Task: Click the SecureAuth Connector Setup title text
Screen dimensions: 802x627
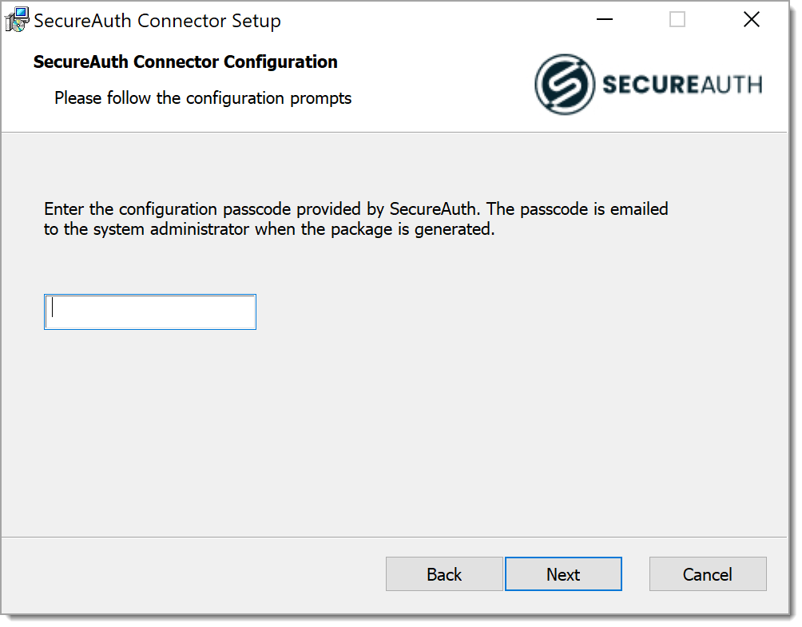Action: tap(157, 20)
